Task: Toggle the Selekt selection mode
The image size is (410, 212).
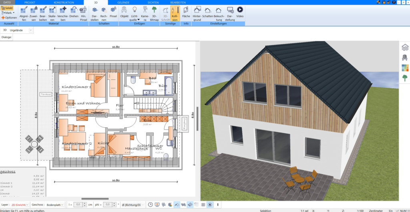Action: pos(7,8)
